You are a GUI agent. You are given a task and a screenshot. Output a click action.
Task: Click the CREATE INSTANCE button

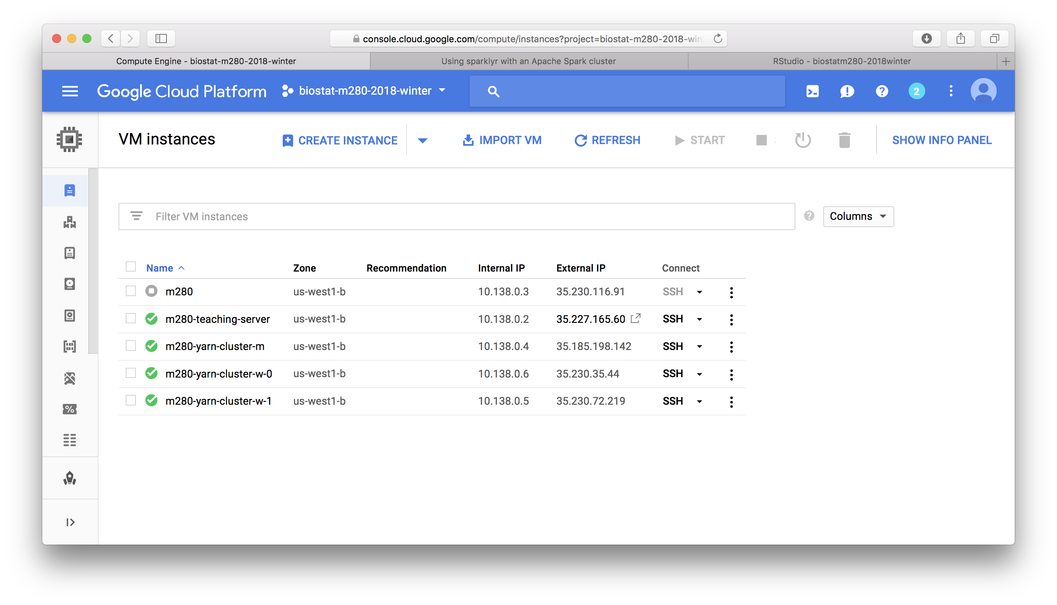(340, 140)
